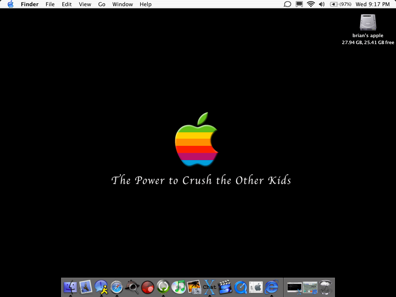
Task: Open Finder from the Dock
Action: pos(70,287)
